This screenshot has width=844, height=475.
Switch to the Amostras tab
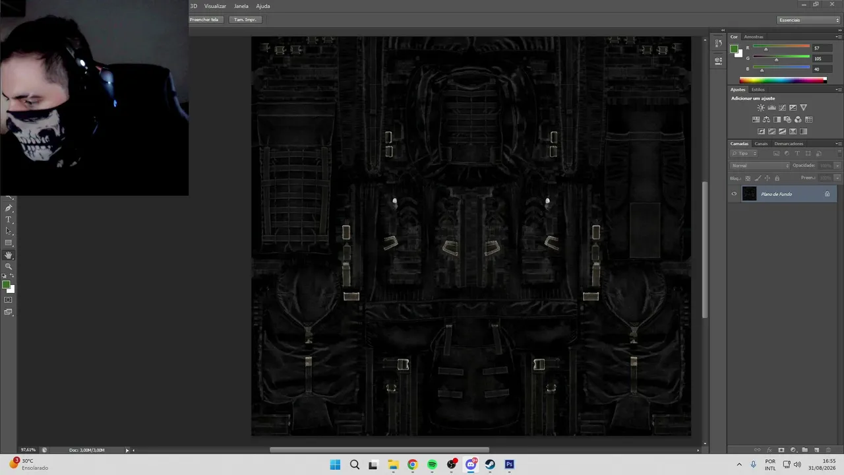coord(754,37)
